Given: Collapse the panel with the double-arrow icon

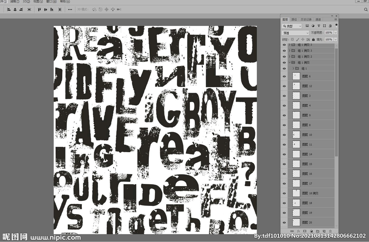Looking at the screenshot, I should (332, 16).
